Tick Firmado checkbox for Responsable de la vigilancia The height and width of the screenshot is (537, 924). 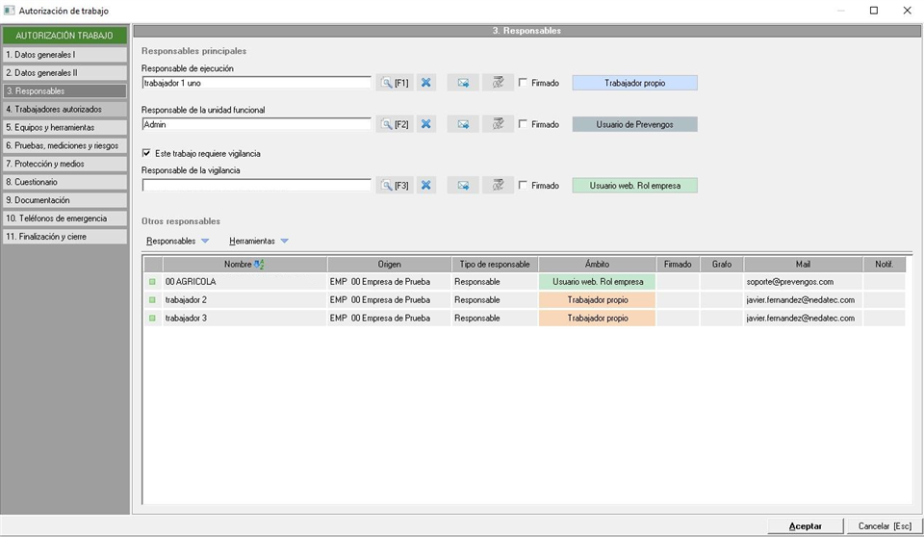[523, 185]
